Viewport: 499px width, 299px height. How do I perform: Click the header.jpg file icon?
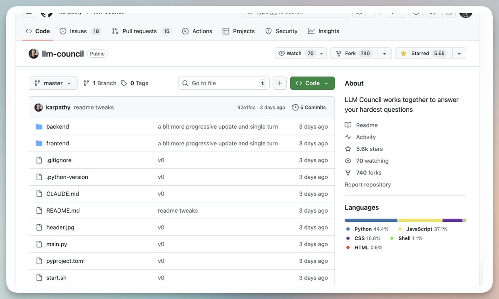click(39, 228)
